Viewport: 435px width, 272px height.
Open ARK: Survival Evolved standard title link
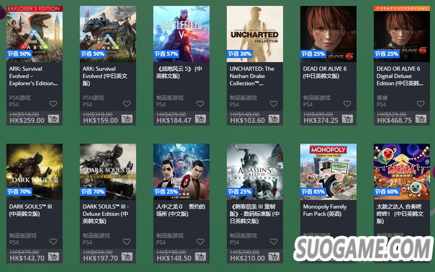tap(105, 76)
